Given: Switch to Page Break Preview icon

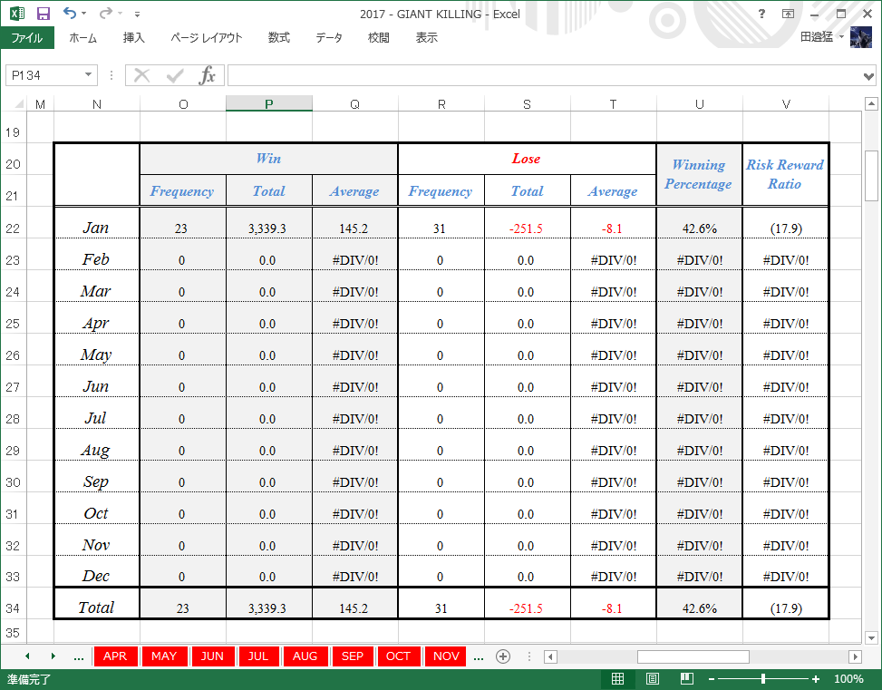Looking at the screenshot, I should [x=687, y=679].
